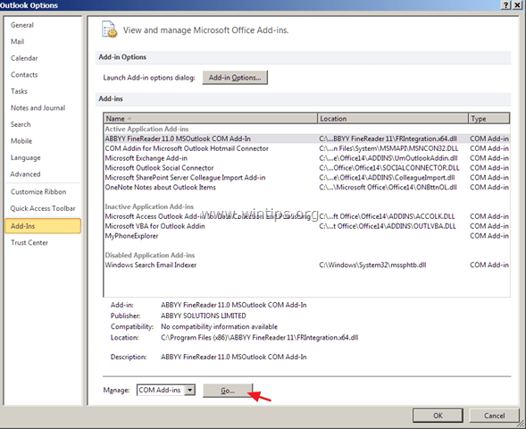526x429 pixels.
Task: Click the Cancel button
Action: point(494,416)
